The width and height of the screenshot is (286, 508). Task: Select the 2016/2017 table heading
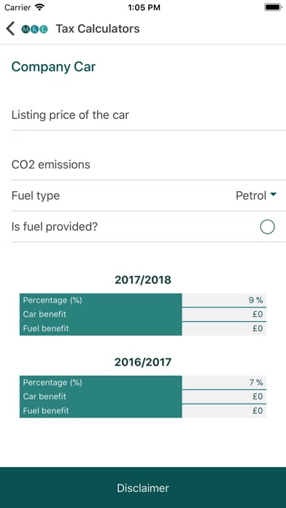[143, 362]
